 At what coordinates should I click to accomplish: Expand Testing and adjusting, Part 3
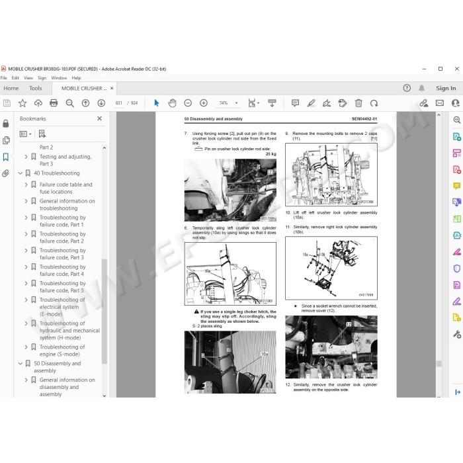(x=26, y=157)
